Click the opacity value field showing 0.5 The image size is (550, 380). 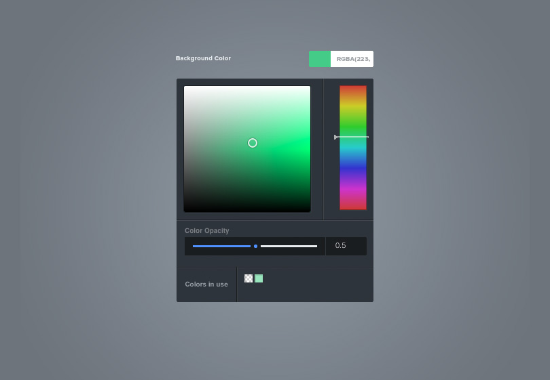click(346, 246)
